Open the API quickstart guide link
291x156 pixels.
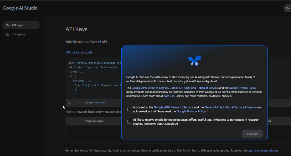79,52
